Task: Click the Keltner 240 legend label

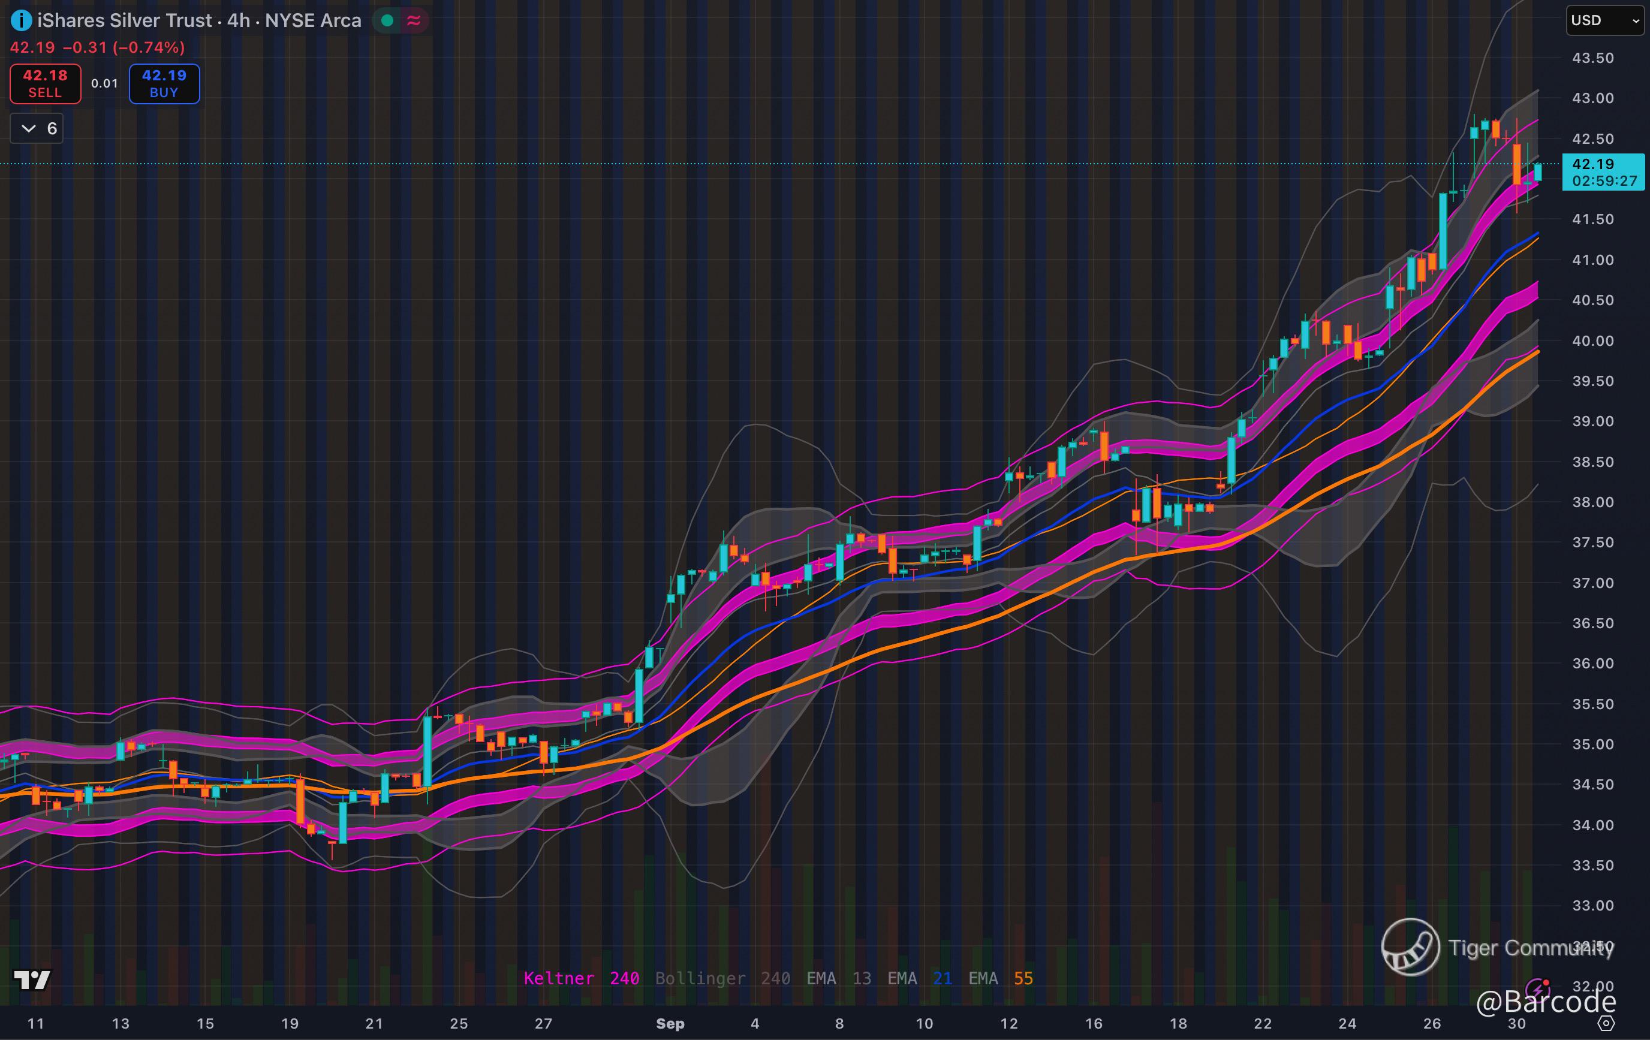Action: (x=581, y=978)
